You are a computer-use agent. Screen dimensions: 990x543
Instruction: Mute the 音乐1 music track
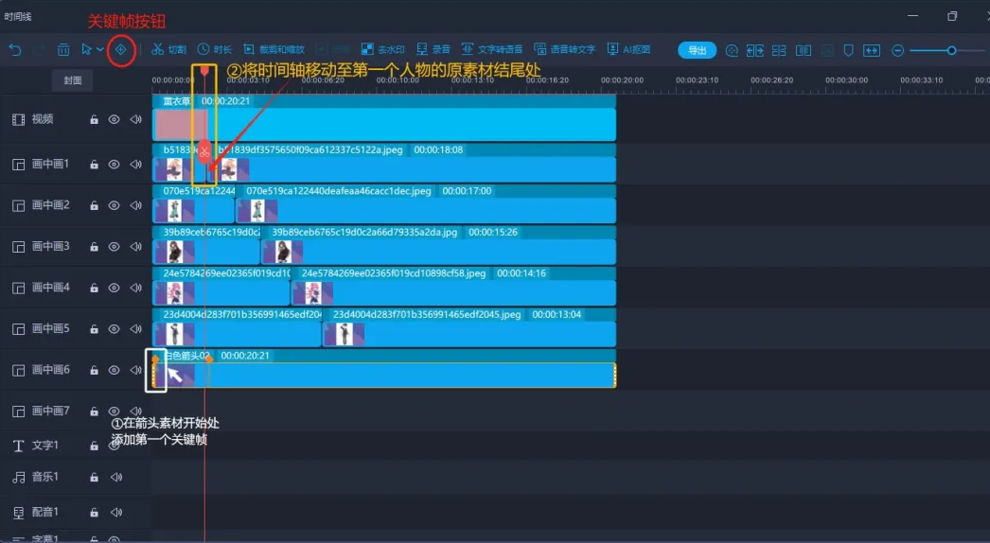pos(116,478)
